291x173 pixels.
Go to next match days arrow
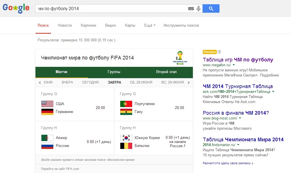click(x=189, y=83)
